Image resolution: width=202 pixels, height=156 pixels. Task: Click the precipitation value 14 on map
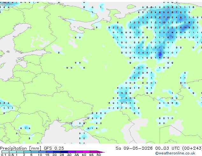point(185,27)
